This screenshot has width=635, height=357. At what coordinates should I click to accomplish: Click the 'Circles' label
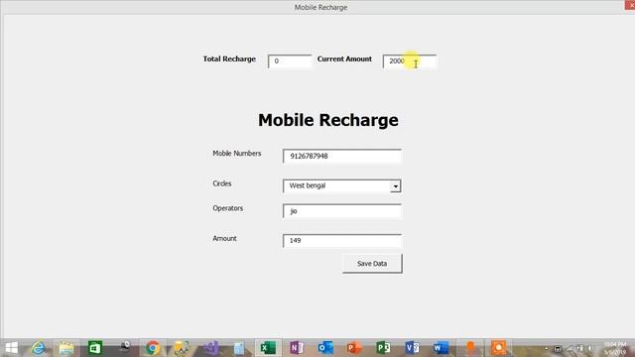(222, 183)
